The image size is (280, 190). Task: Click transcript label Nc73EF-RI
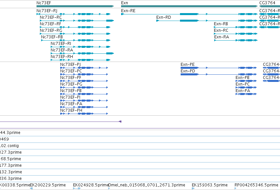[x=61, y=44]
